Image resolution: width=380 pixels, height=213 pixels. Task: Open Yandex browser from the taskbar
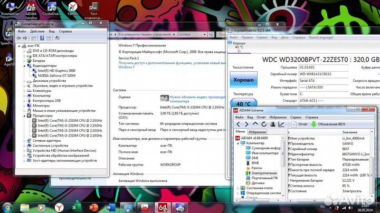(x=59, y=208)
